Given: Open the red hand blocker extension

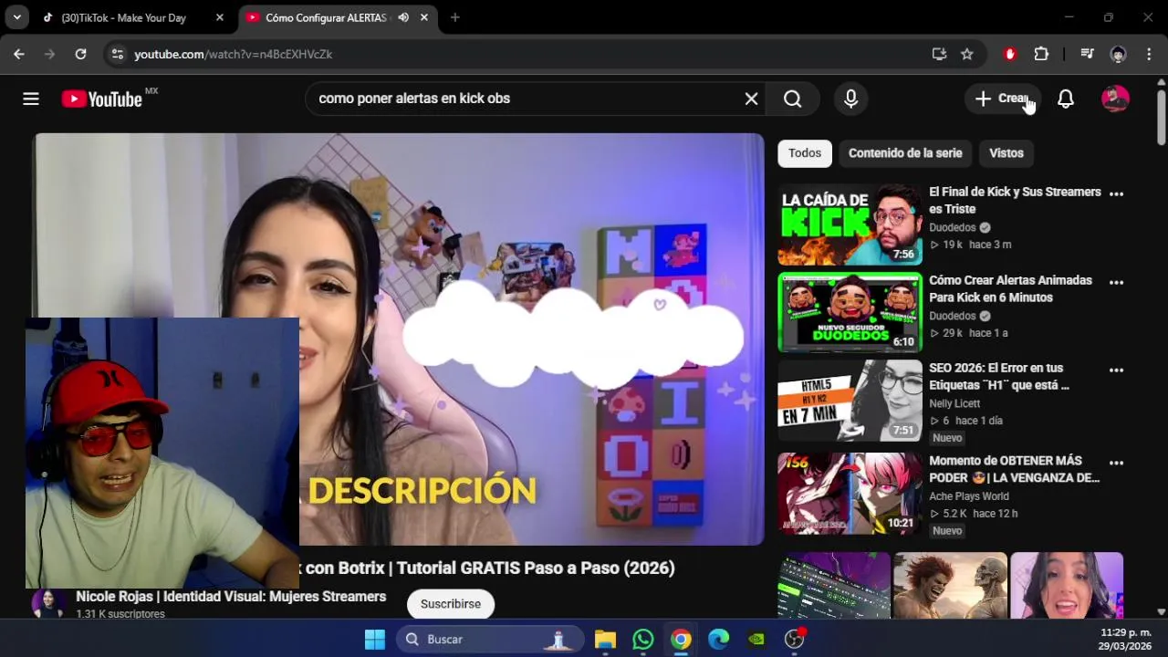Looking at the screenshot, I should click(1010, 54).
